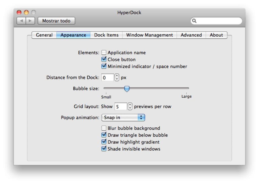
Task: Focus the toolbar search field
Action: (216, 21)
